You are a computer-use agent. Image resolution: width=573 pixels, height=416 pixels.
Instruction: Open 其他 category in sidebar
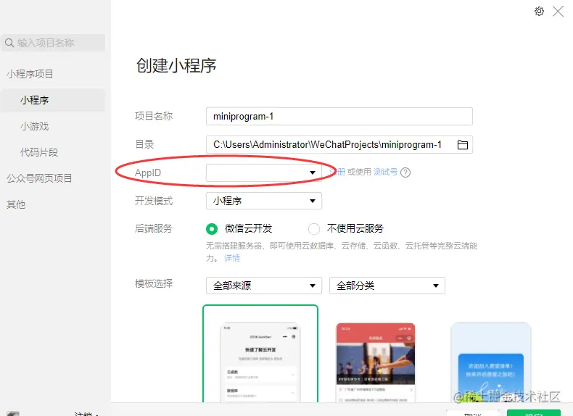tap(16, 204)
